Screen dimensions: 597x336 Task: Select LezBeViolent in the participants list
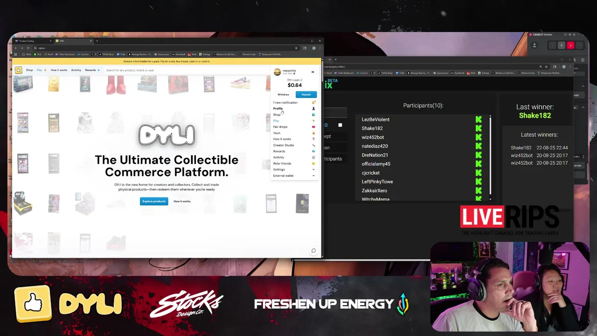(375, 119)
